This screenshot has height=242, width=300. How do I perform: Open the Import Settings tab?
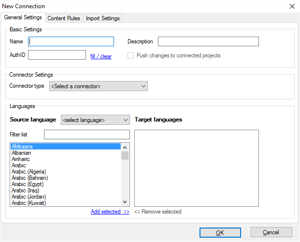tap(102, 18)
